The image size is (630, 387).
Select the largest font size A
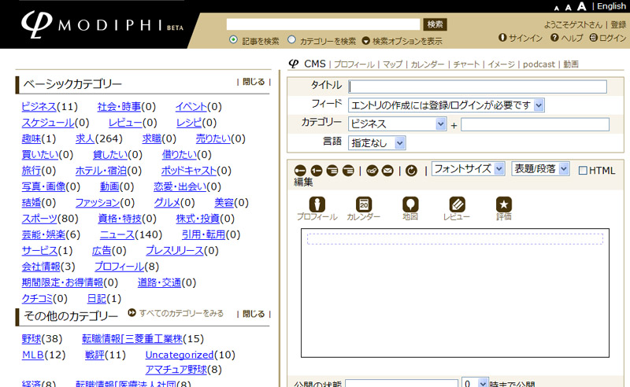(581, 6)
